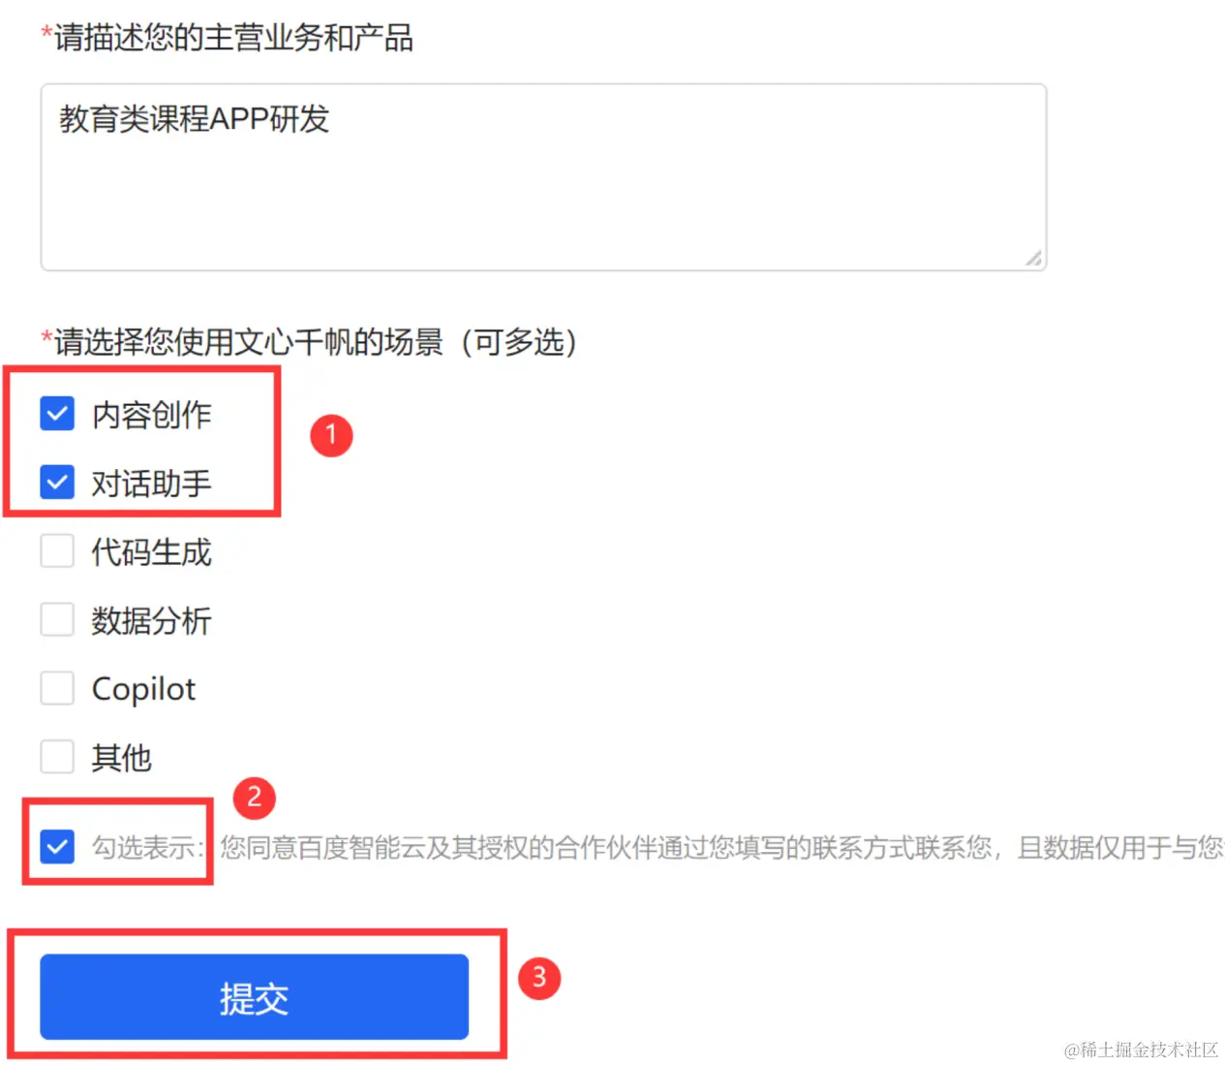Toggle the 勾选表示 agreement checkbox
Image resolution: width=1225 pixels, height=1066 pixels.
[x=57, y=846]
